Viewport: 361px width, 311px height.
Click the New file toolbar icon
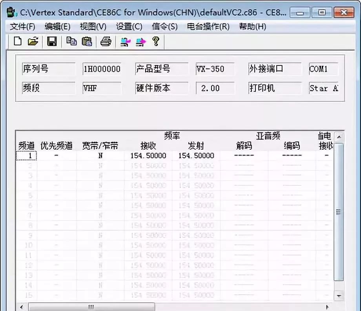pos(18,42)
